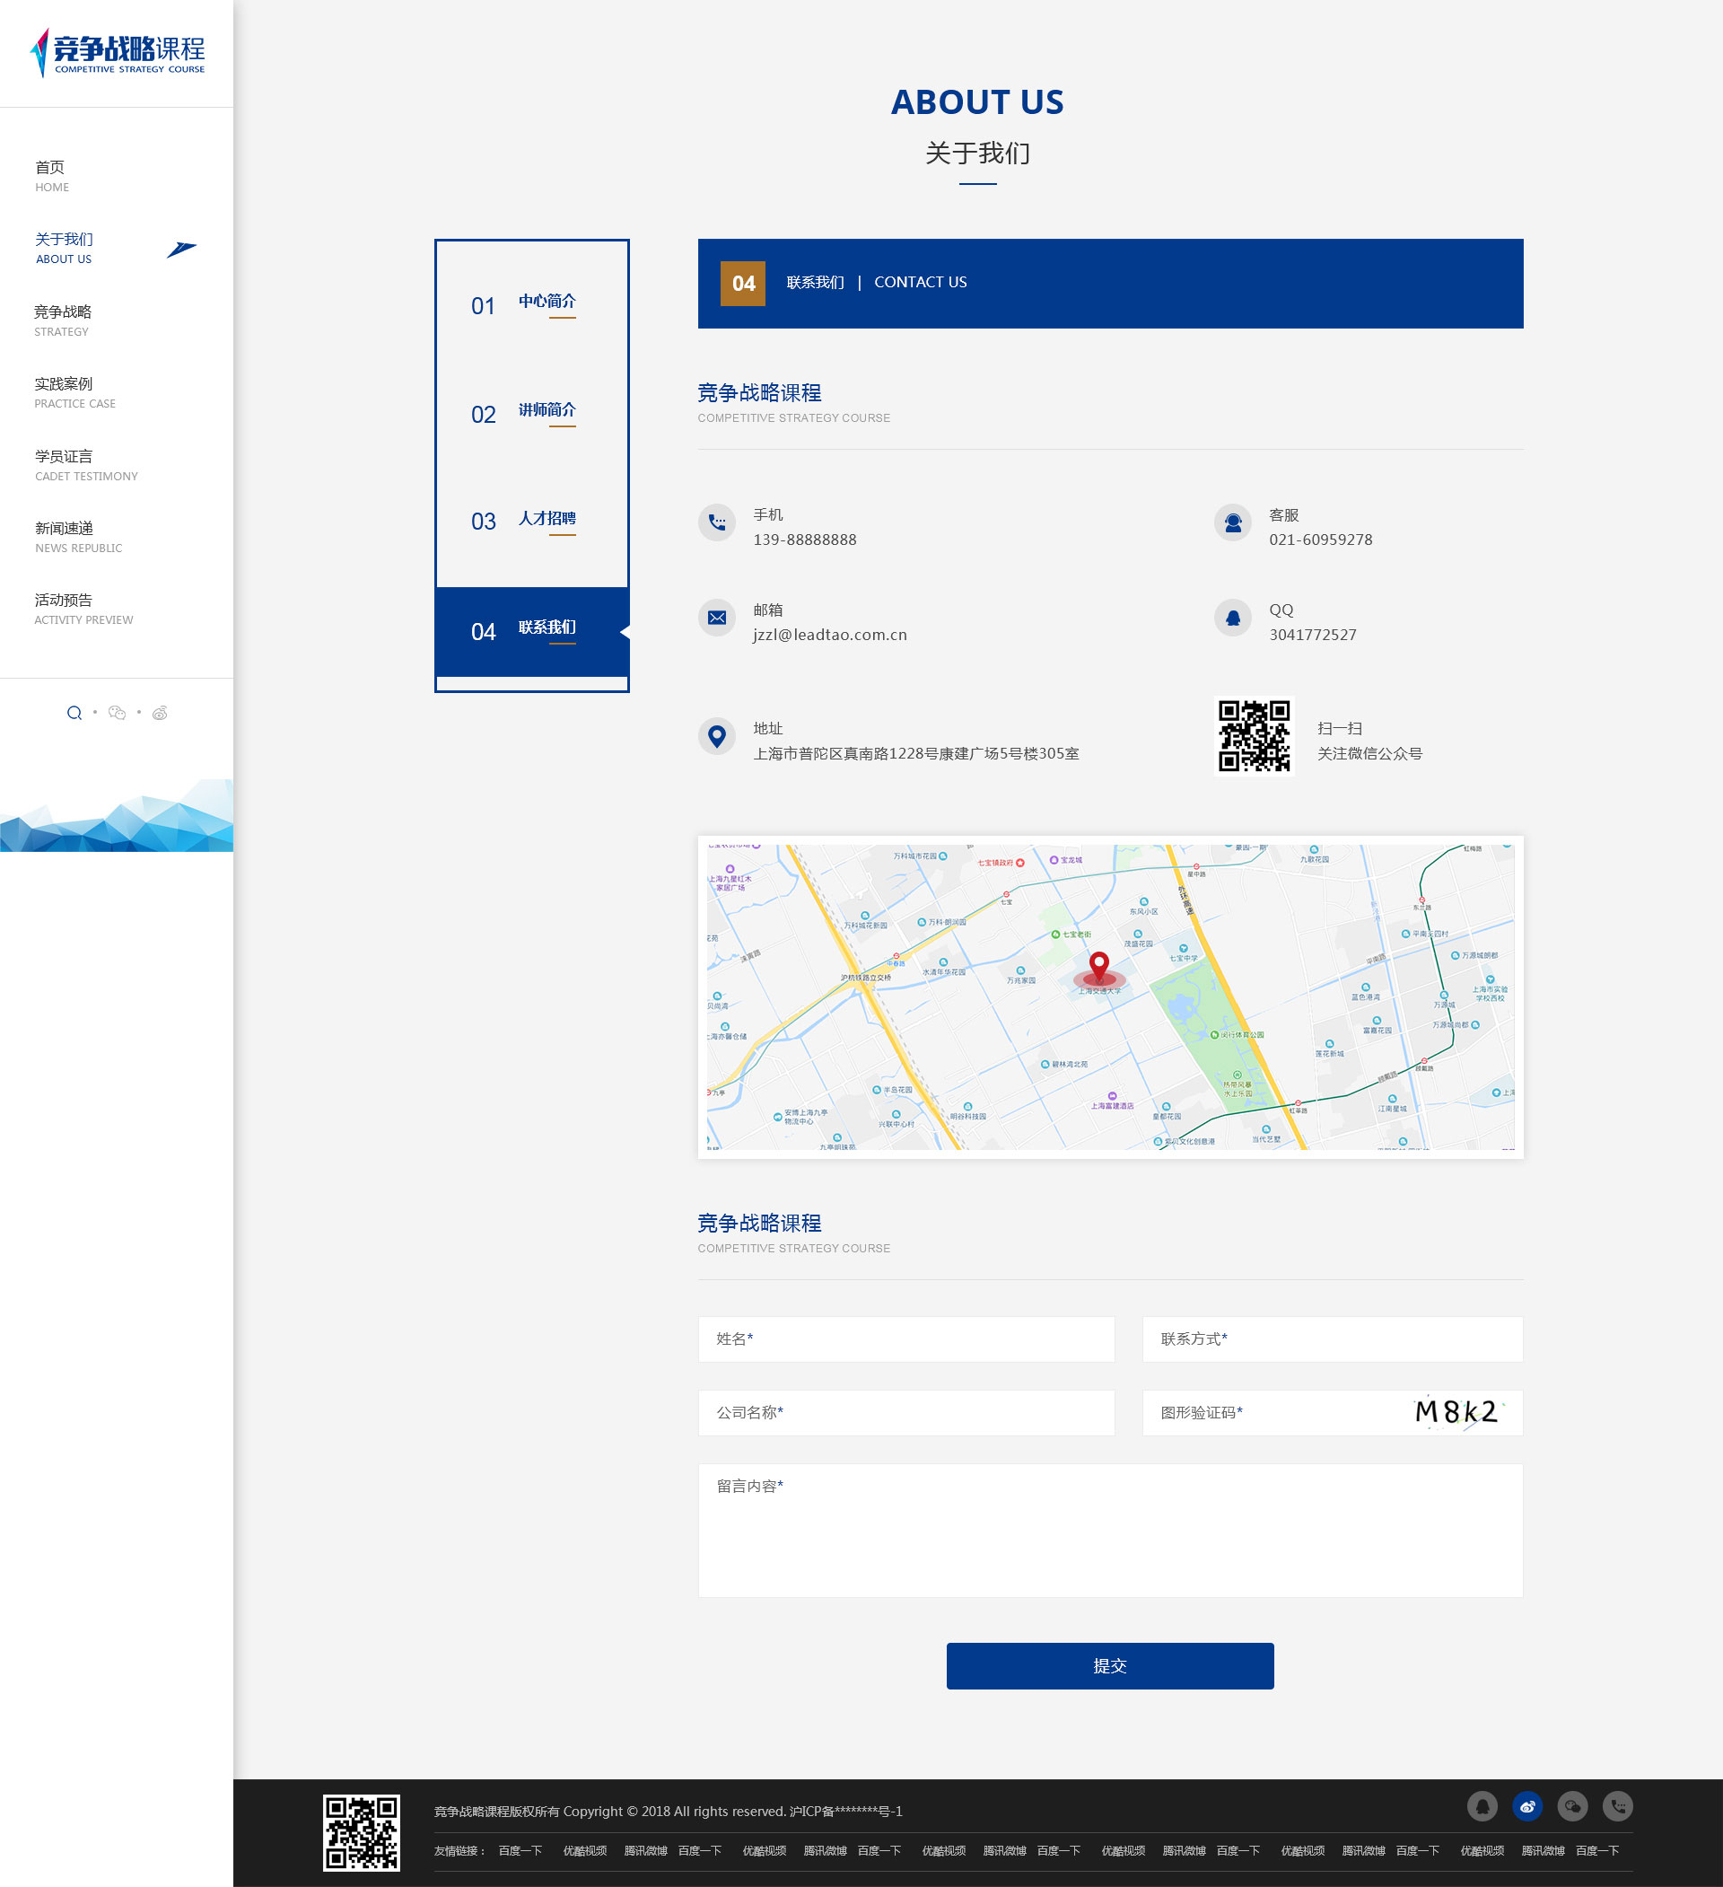Click the Weibo icon in sidebar
This screenshot has width=1723, height=1887.
point(160,714)
